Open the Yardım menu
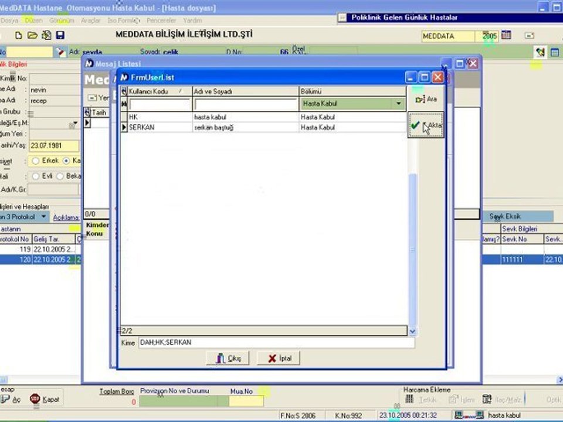Screen dimensions: 563x422 192,21
